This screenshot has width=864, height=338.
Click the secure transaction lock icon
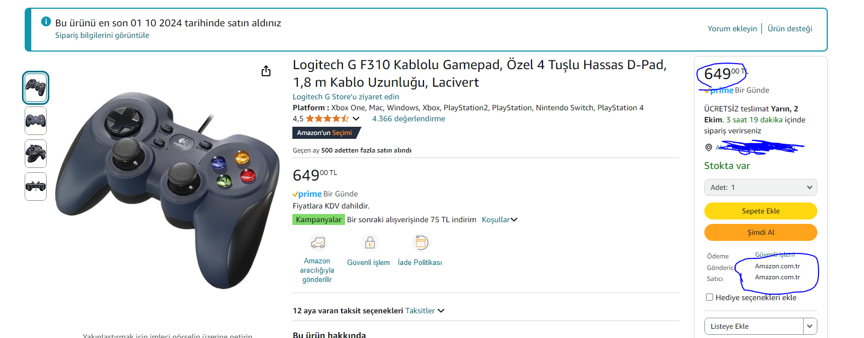370,243
